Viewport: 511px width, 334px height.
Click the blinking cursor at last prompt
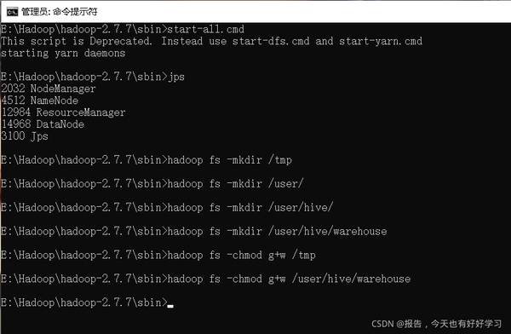pos(170,306)
